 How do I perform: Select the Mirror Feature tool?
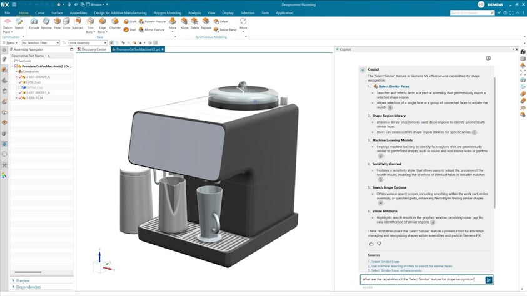click(x=151, y=29)
